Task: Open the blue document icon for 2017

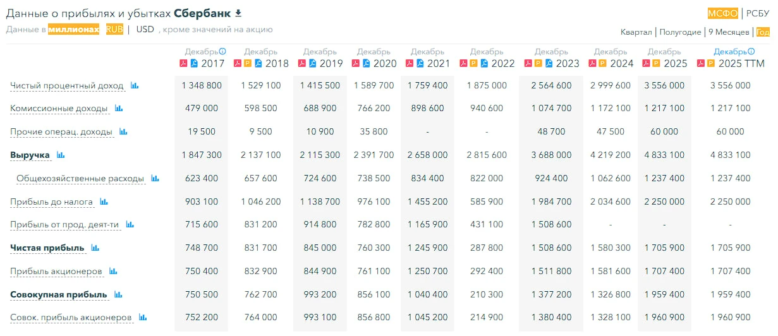Action: pyautogui.click(x=195, y=63)
